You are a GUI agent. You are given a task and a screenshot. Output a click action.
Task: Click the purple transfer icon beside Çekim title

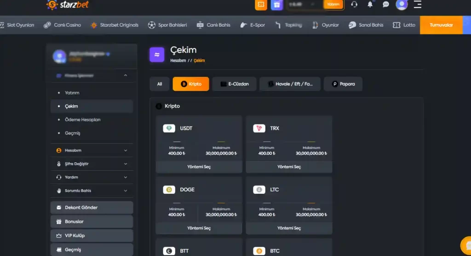click(x=157, y=54)
